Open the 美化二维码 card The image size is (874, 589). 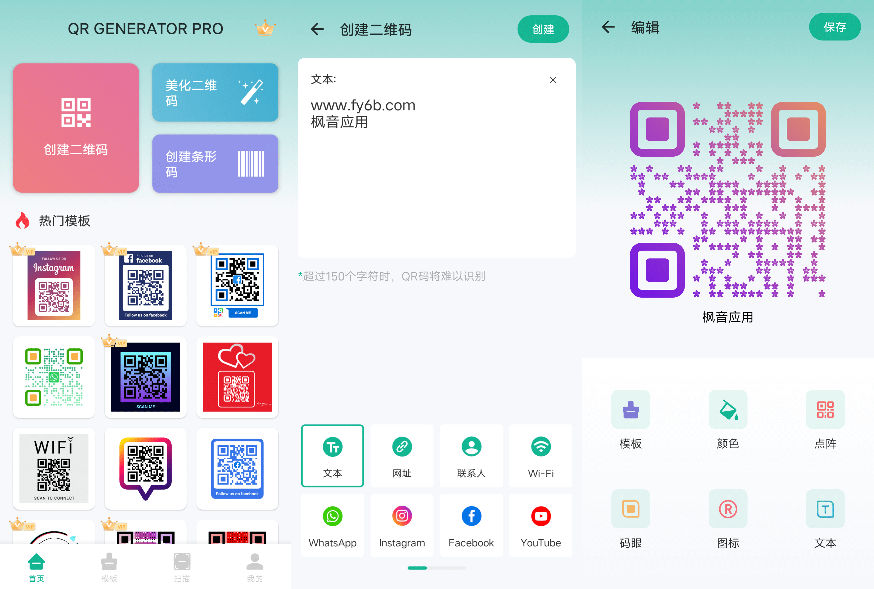pos(215,92)
